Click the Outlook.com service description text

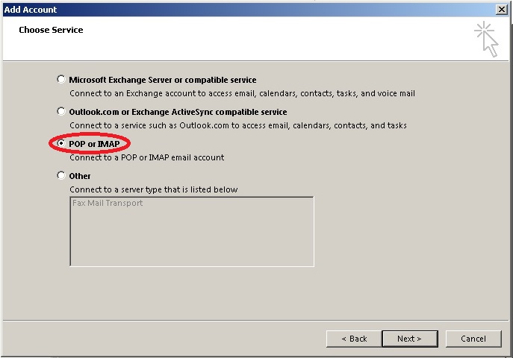point(238,125)
